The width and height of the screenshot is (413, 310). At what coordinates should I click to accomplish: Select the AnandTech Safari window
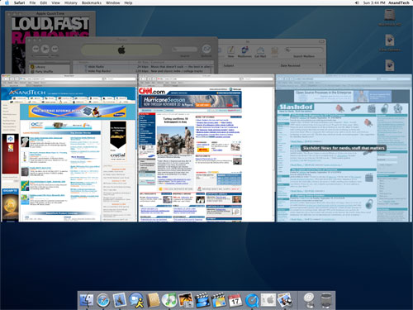click(69, 148)
